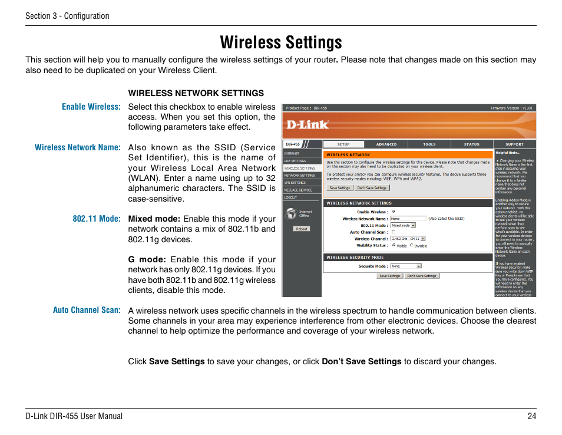Click LOGOUT in the sidebar
The image size is (562, 435).
[302, 197]
